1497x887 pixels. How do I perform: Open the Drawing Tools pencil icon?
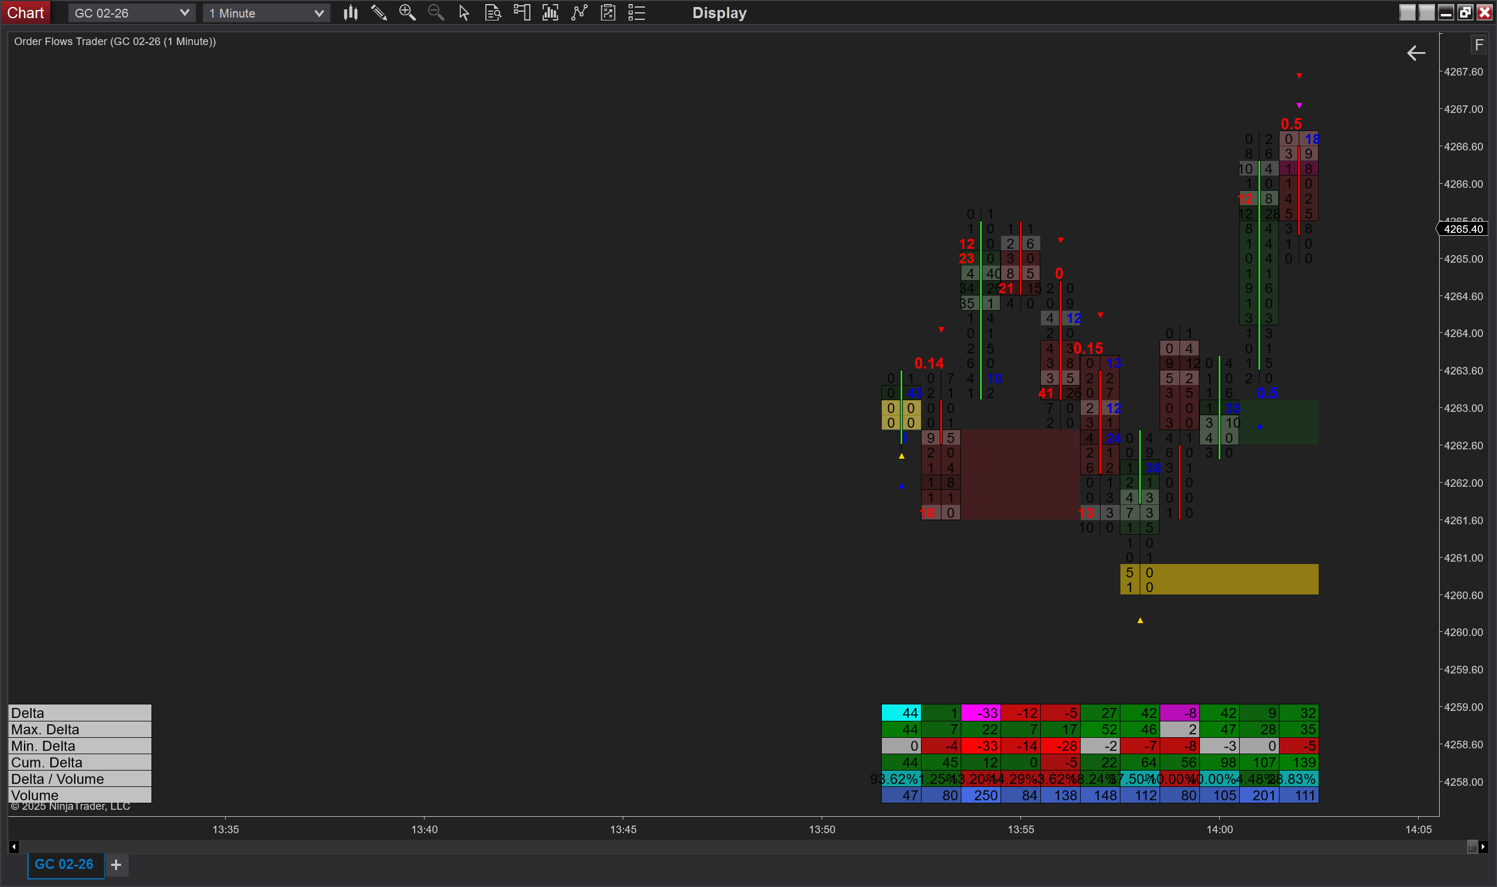(x=379, y=12)
